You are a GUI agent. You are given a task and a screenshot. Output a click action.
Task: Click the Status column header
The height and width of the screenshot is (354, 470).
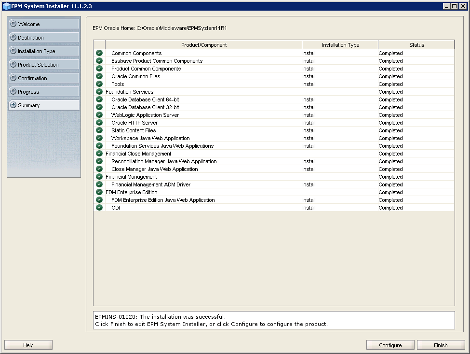416,45
